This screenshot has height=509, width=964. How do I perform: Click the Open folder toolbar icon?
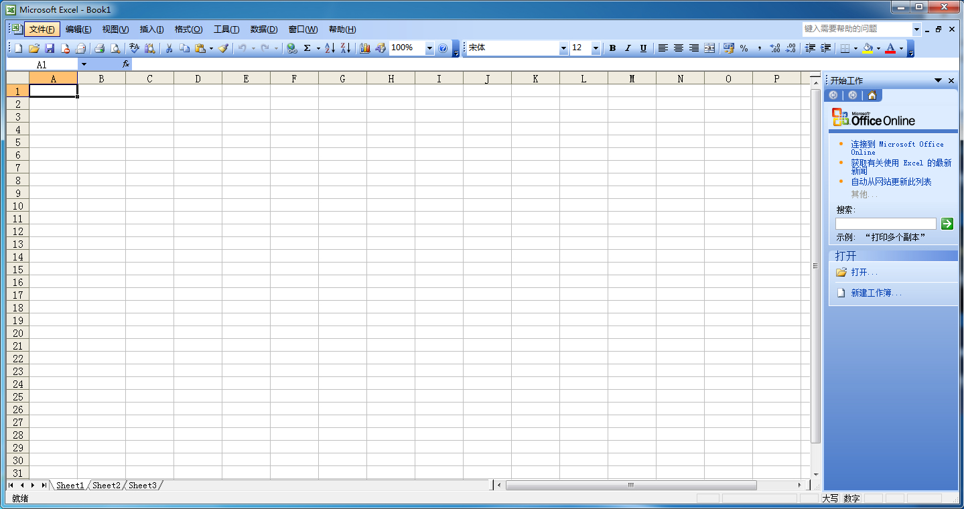click(34, 48)
